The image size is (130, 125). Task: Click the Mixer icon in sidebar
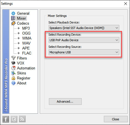[13, 18]
